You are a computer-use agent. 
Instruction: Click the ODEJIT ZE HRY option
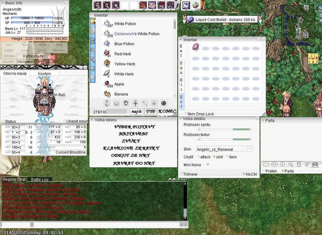tap(130, 155)
